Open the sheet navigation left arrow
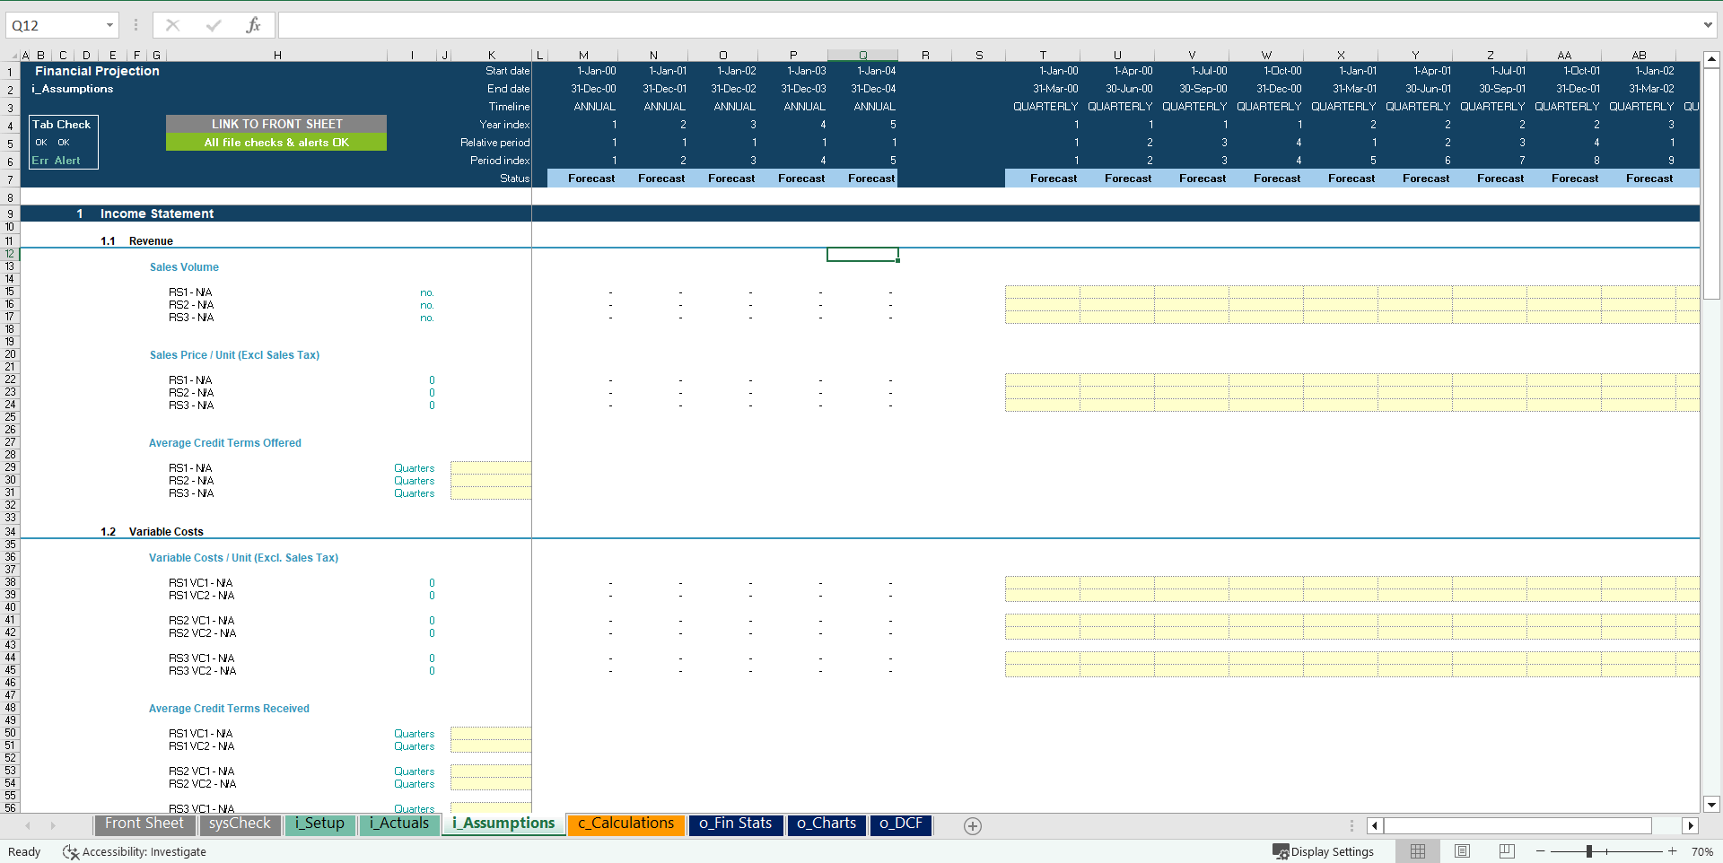This screenshot has width=1723, height=863. [x=28, y=825]
